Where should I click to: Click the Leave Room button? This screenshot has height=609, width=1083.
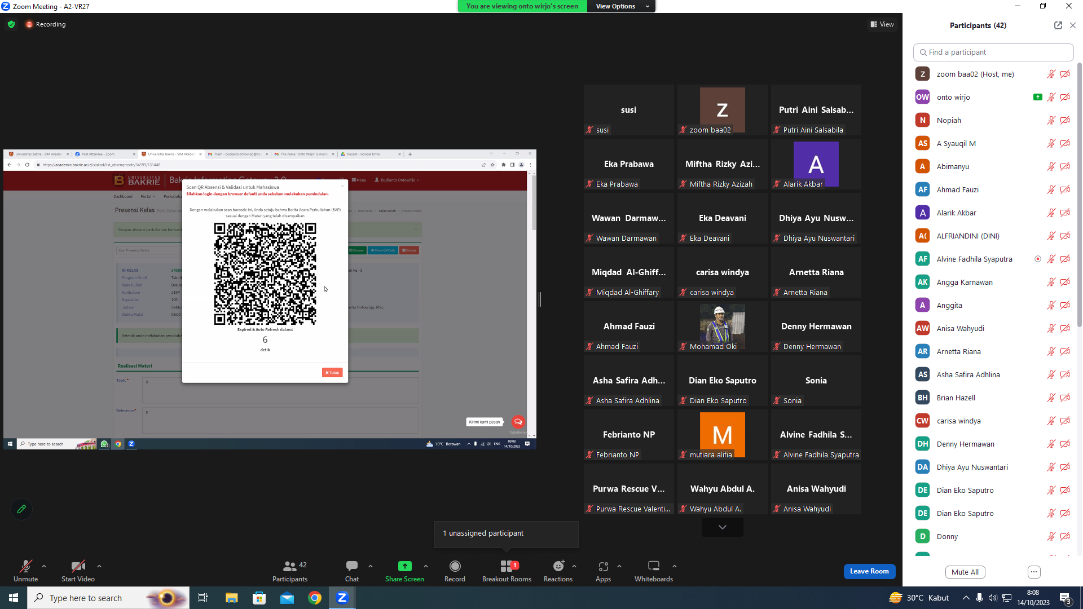point(869,571)
